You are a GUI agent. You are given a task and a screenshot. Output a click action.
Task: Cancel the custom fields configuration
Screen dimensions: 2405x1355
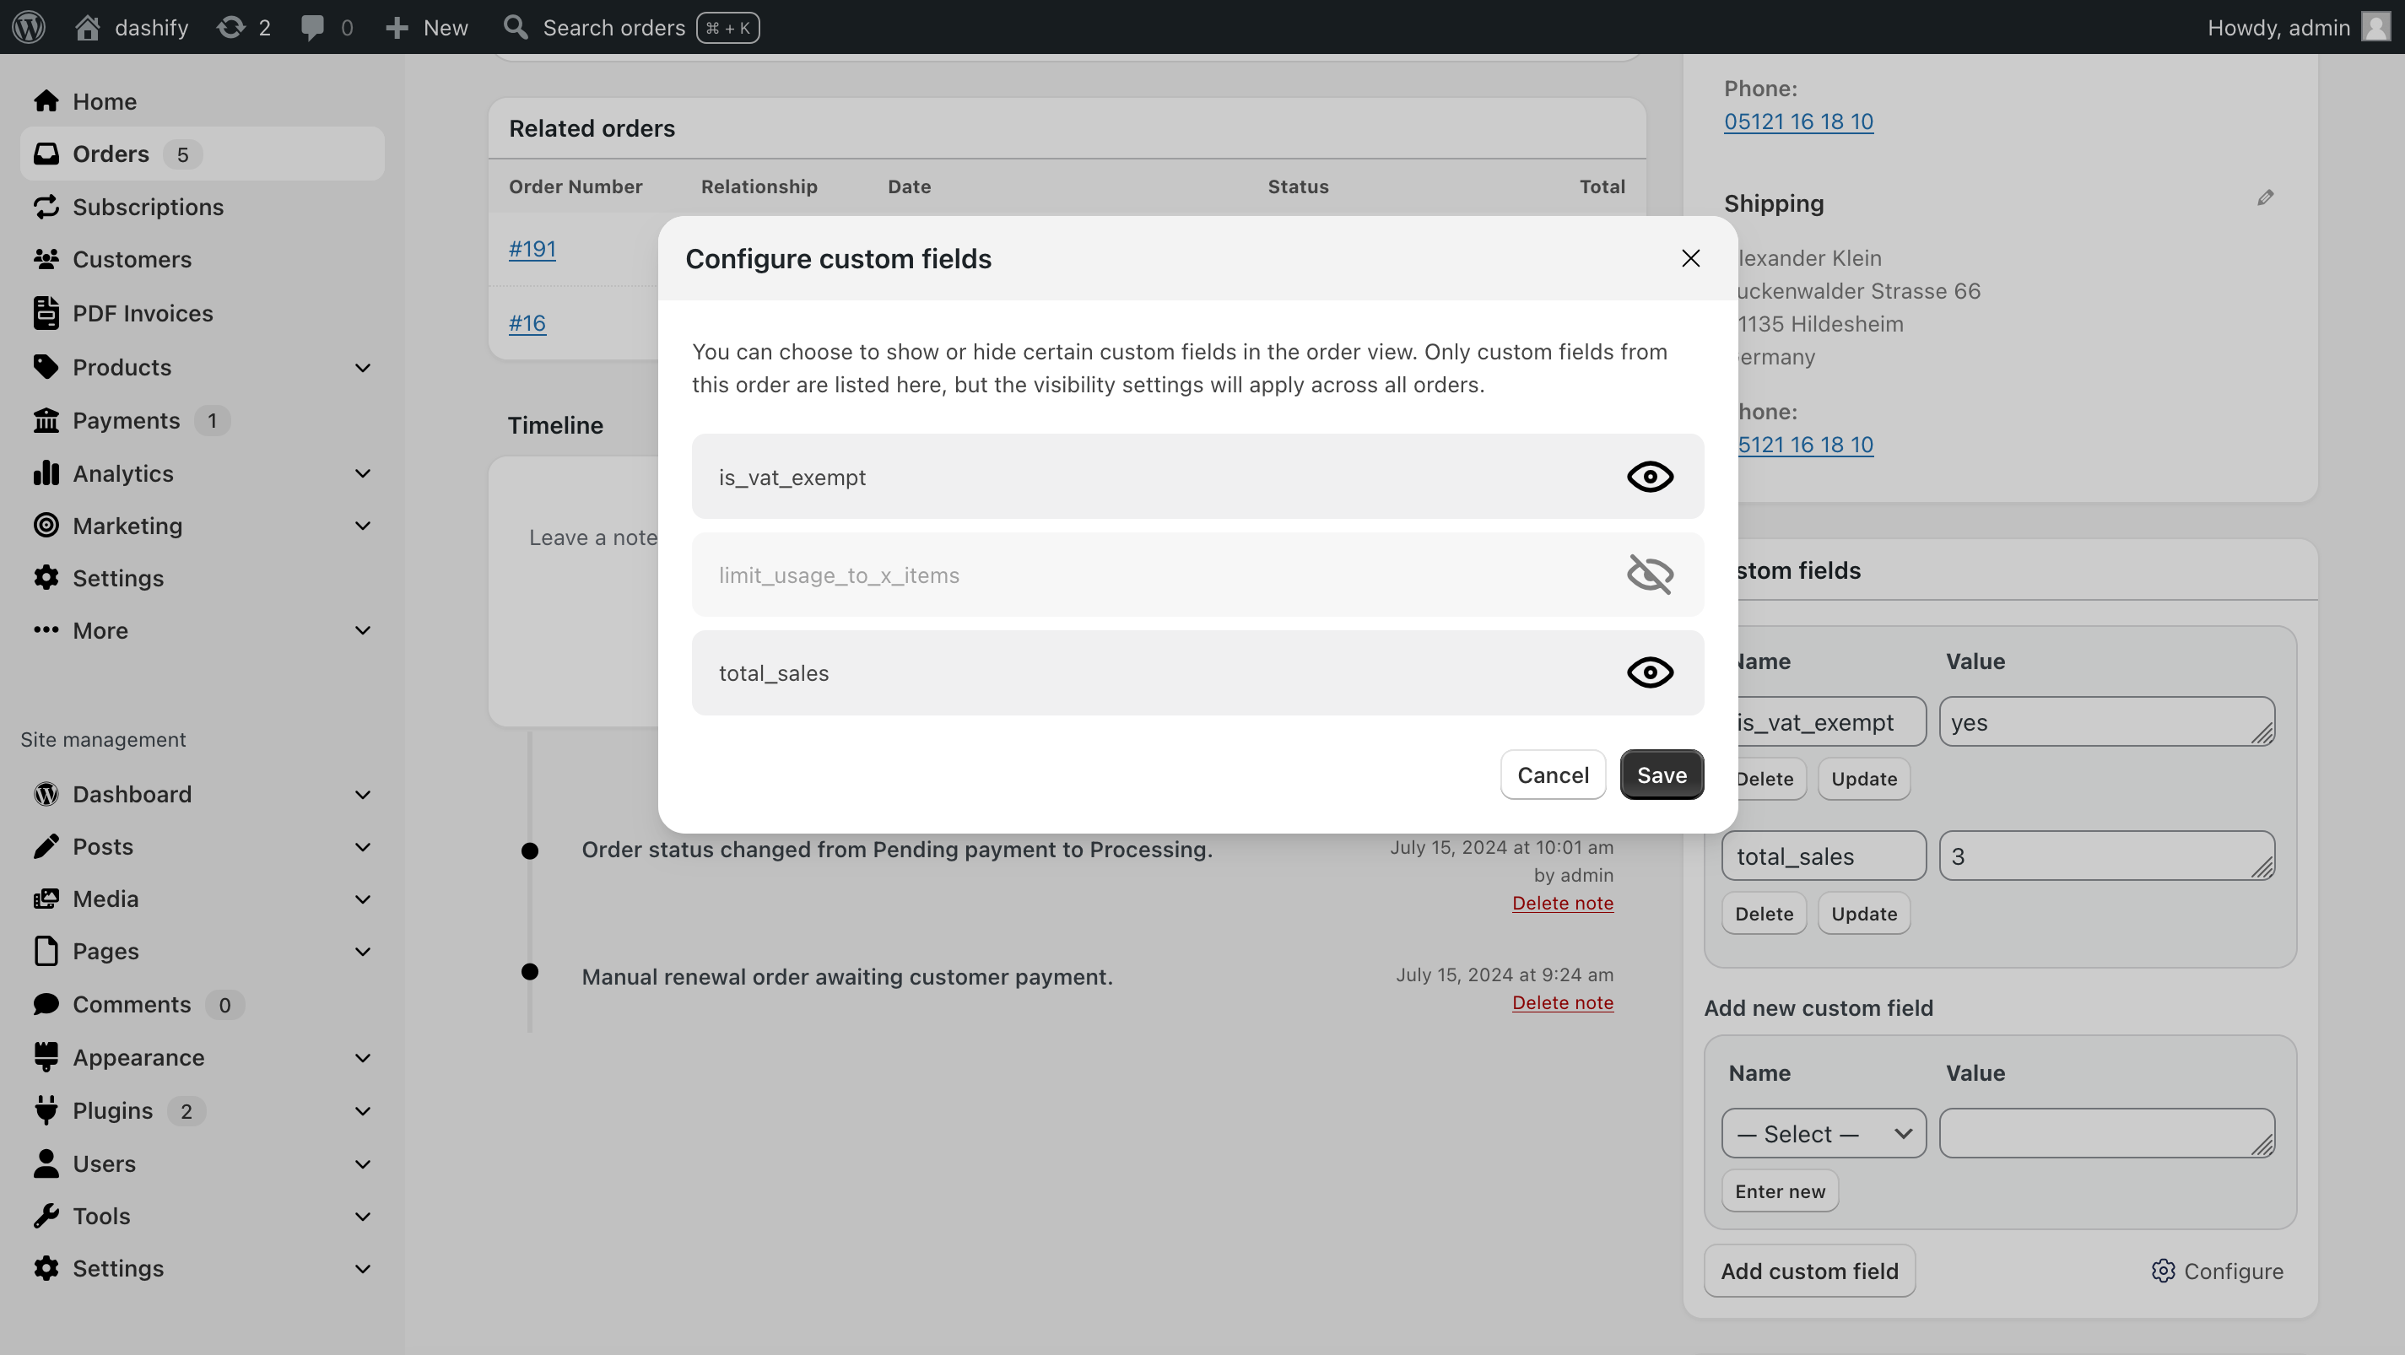point(1553,775)
